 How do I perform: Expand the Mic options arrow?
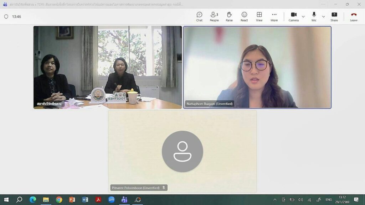tap(323, 17)
